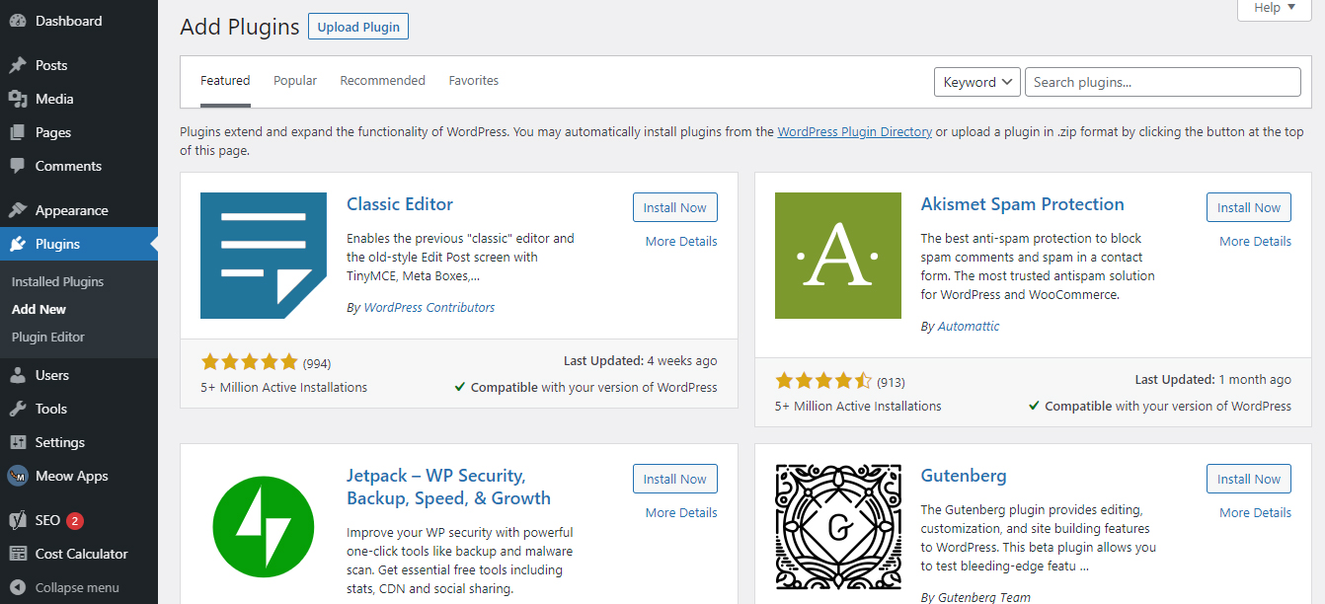Click the Akismet (913) rating count
1325x604 pixels.
(x=891, y=382)
